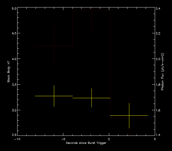Click the white cross data point center
Viewport: 172px width, 151px height.
point(91,98)
